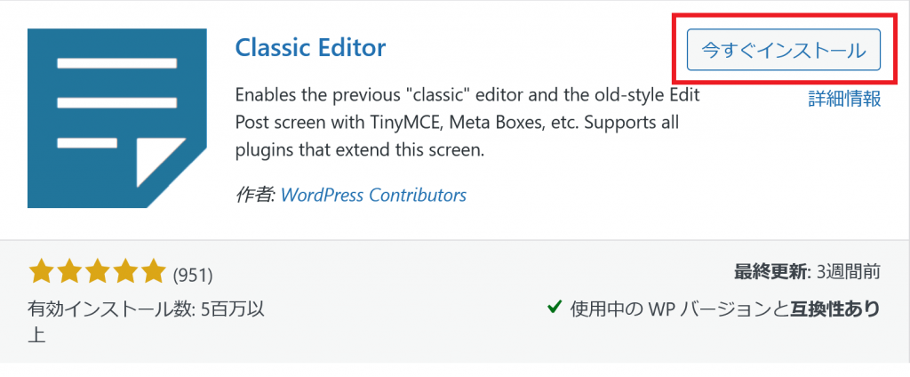The image size is (910, 377).
Task: Click the 有効インストール数 text
Action: 110,309
